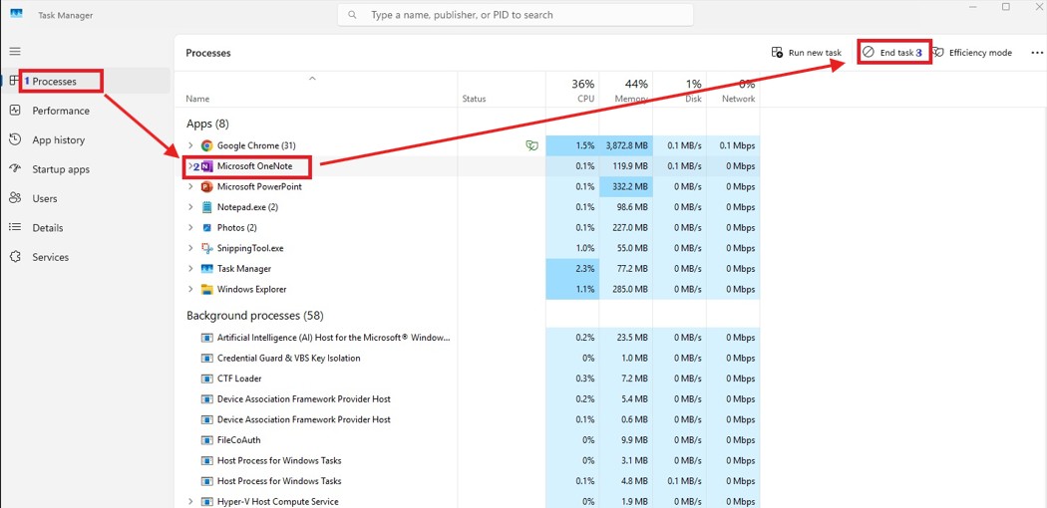Click the FileCoAuth process icon
Viewport: 1047px width, 508px height.
pos(207,440)
